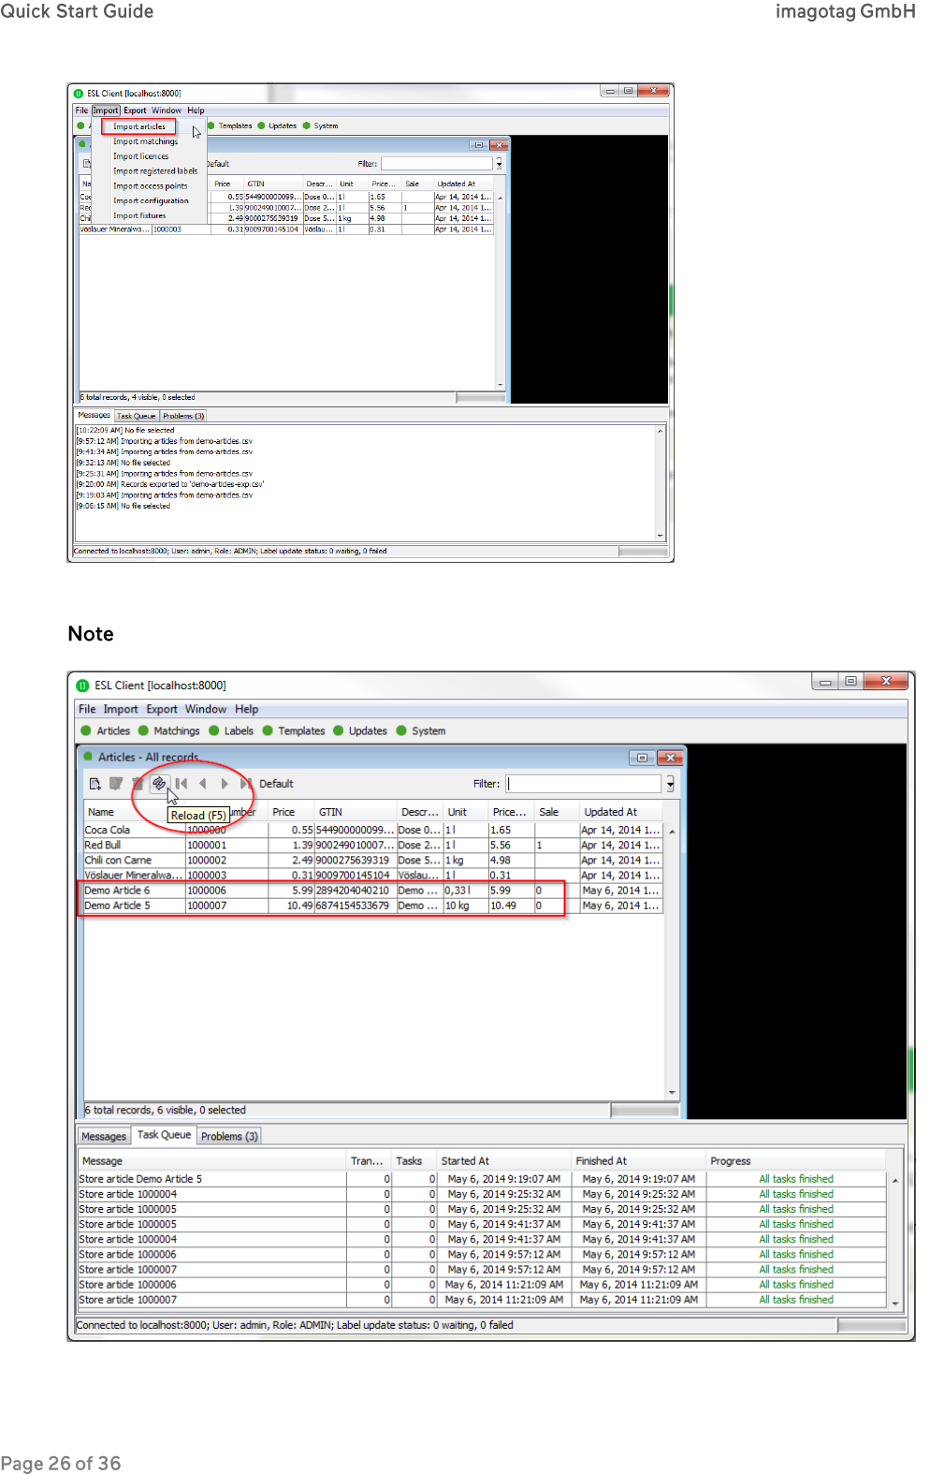
Task: Open System view in Note screenshot
Action: 421,730
